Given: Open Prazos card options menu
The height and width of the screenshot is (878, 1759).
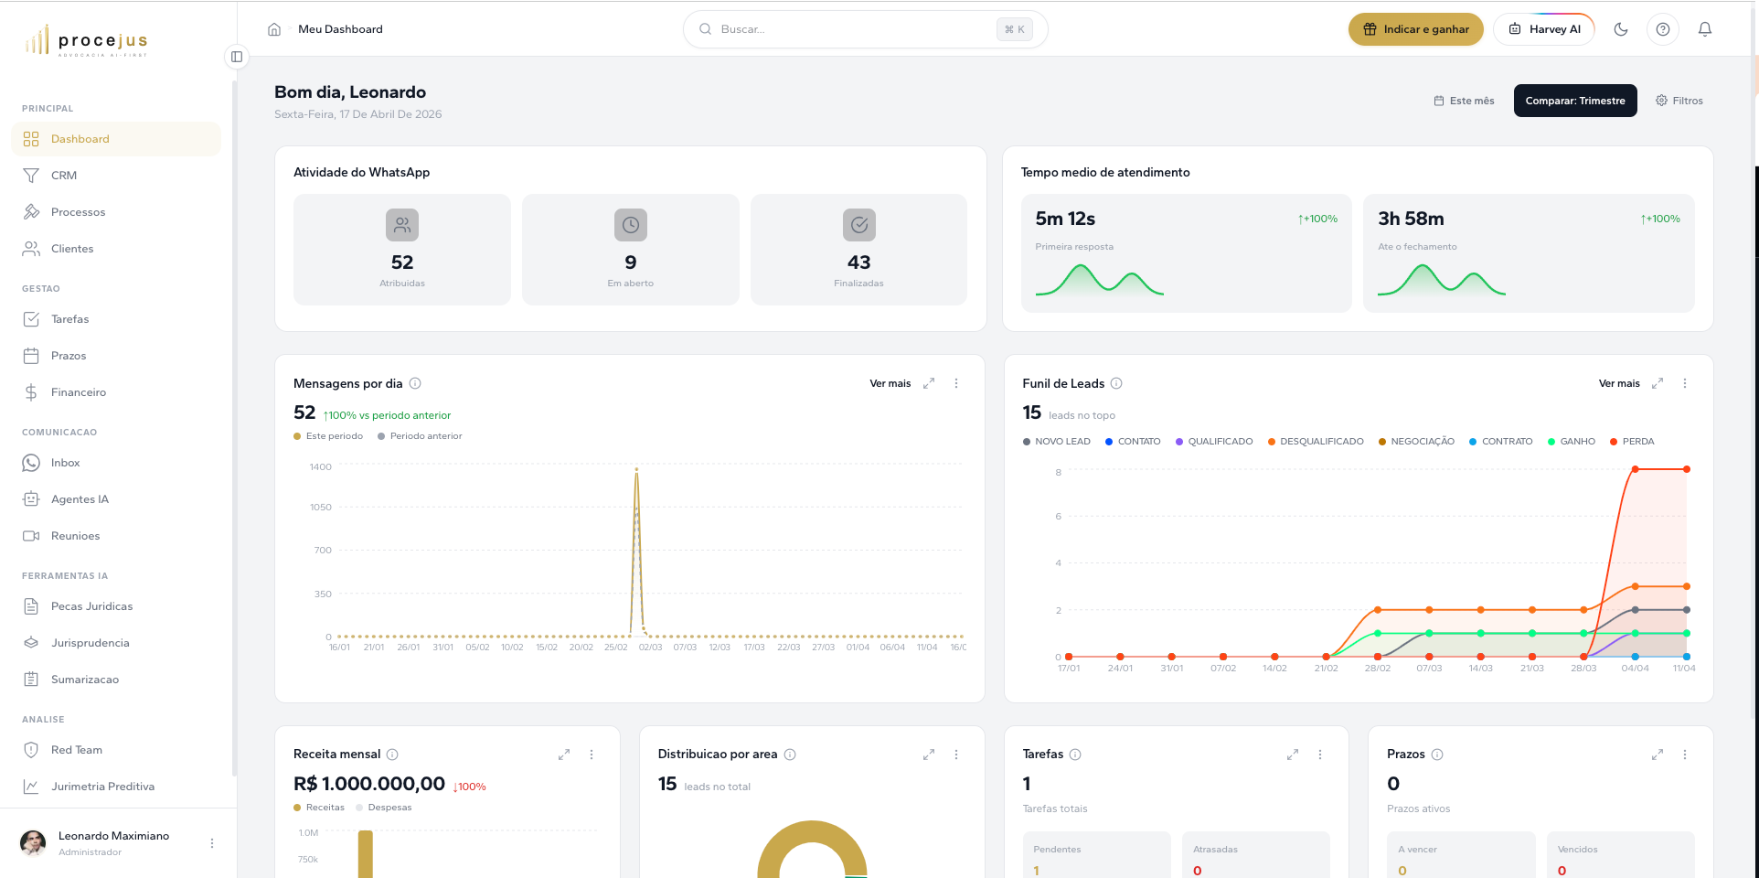Looking at the screenshot, I should (1685, 755).
